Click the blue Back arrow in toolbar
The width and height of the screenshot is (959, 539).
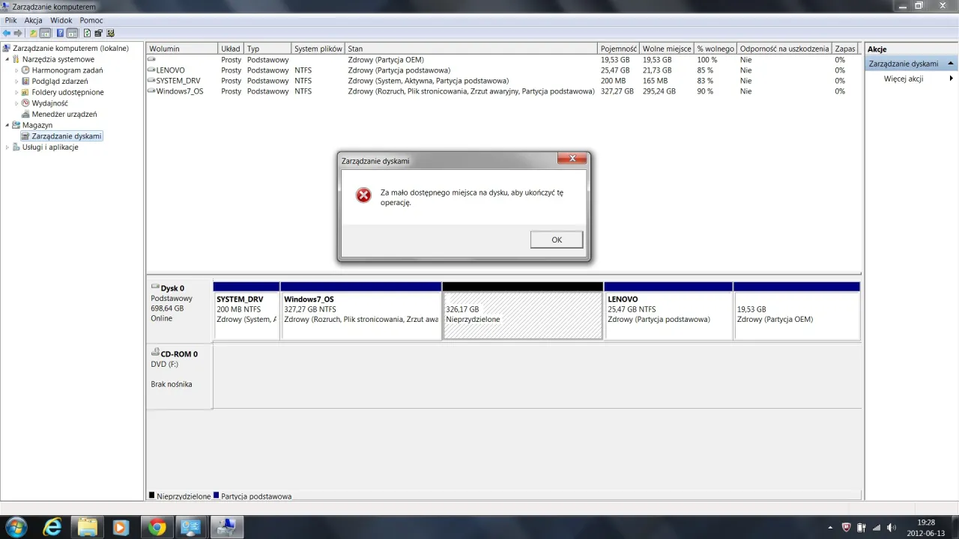[7, 33]
